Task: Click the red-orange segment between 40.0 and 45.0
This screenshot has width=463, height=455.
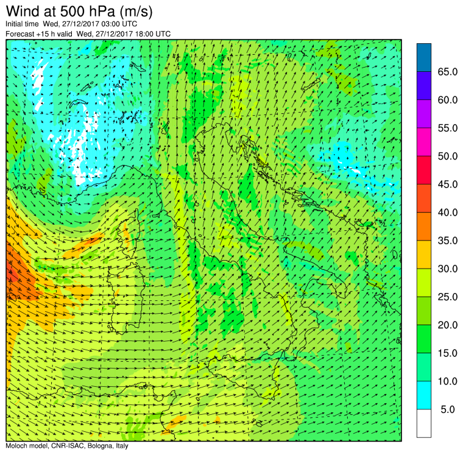Action: coord(424,199)
